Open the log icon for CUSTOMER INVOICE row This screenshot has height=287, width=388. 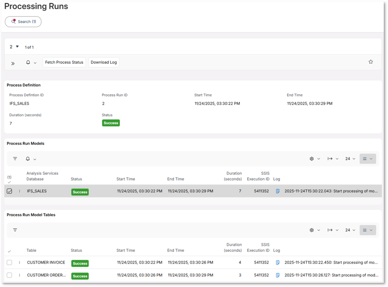(x=278, y=263)
